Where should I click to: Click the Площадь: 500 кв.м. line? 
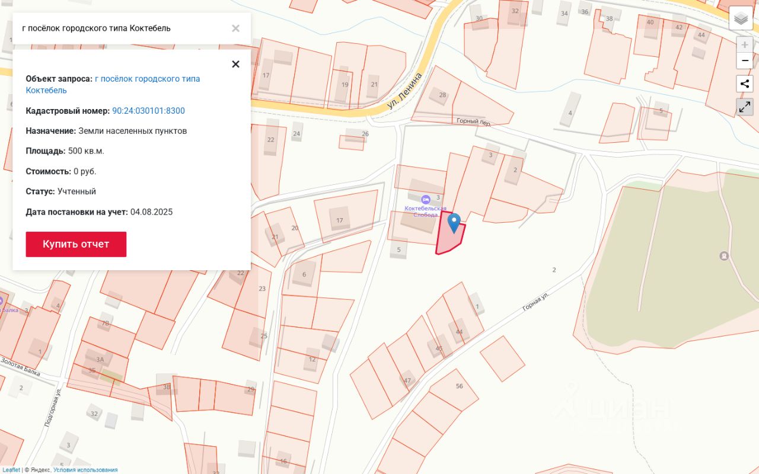[x=65, y=151]
